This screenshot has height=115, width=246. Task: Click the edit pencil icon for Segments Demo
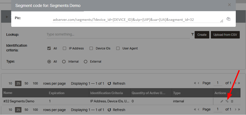pos(222,101)
